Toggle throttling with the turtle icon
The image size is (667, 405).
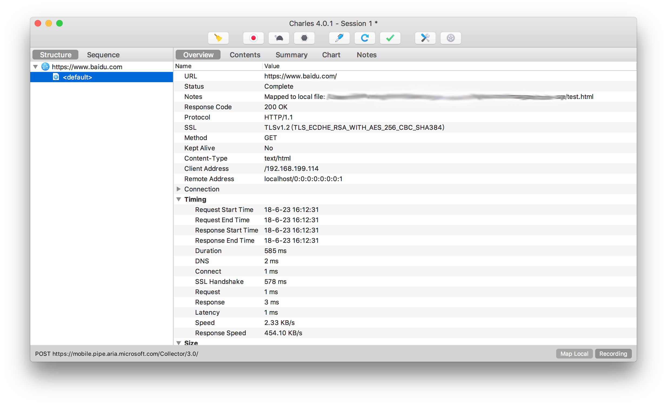pos(279,38)
